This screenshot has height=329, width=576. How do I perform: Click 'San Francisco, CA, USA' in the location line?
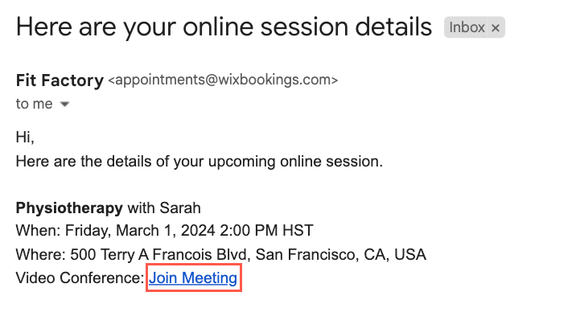341,254
